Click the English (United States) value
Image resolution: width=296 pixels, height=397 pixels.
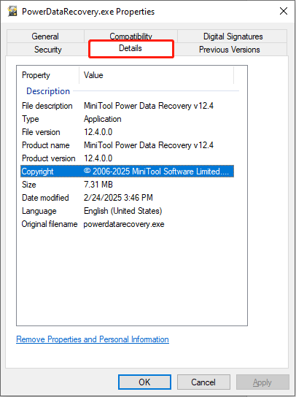(x=122, y=211)
